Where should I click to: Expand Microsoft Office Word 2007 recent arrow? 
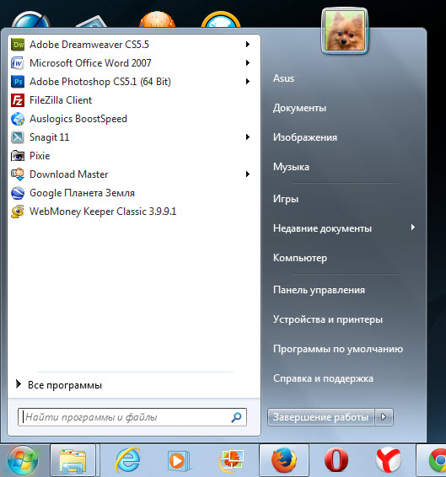(x=248, y=63)
